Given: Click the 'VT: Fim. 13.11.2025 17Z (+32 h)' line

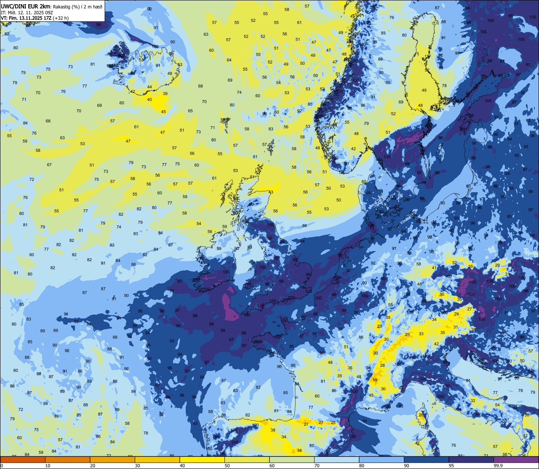Looking at the screenshot, I should pyautogui.click(x=35, y=18).
